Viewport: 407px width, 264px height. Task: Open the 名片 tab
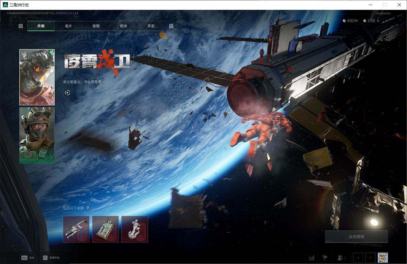(68, 26)
